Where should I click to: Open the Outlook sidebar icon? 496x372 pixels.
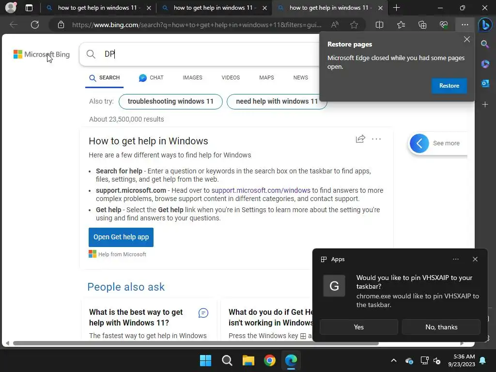485,83
